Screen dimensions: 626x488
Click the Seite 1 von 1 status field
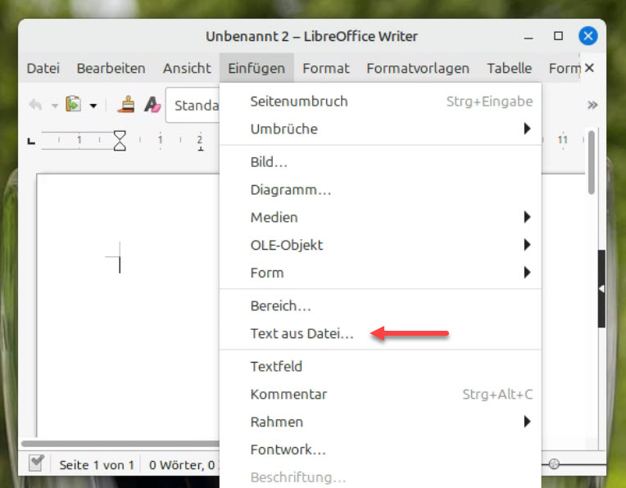tap(97, 464)
